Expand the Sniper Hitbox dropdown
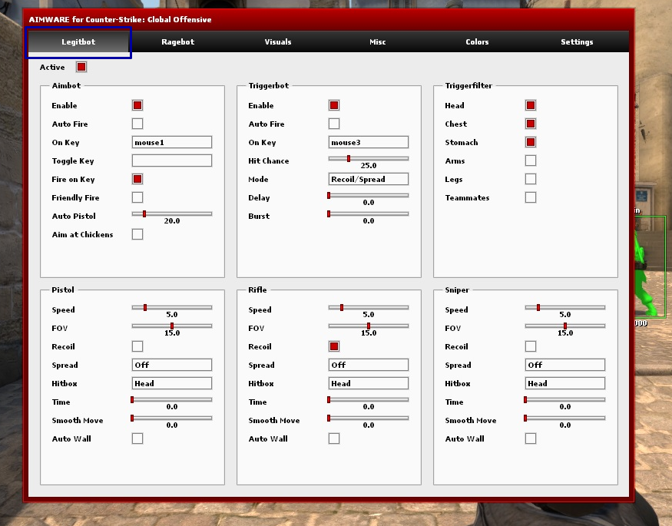The width and height of the screenshot is (672, 526). click(x=565, y=383)
